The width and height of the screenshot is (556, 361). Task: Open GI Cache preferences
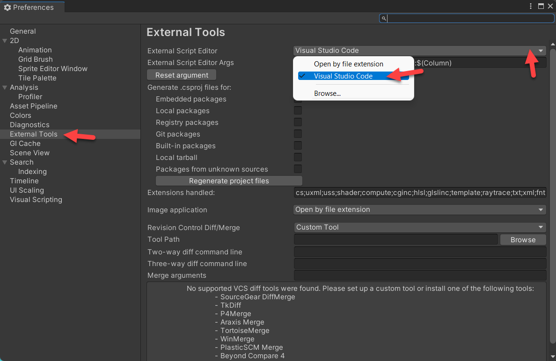[25, 144]
